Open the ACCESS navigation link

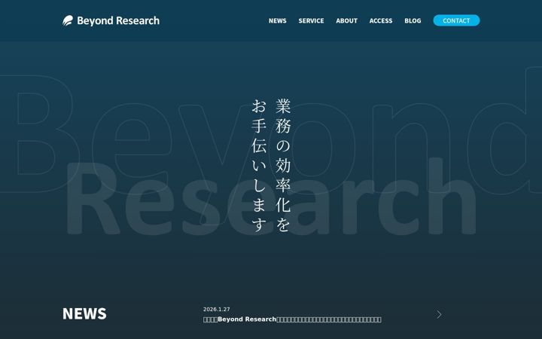381,21
